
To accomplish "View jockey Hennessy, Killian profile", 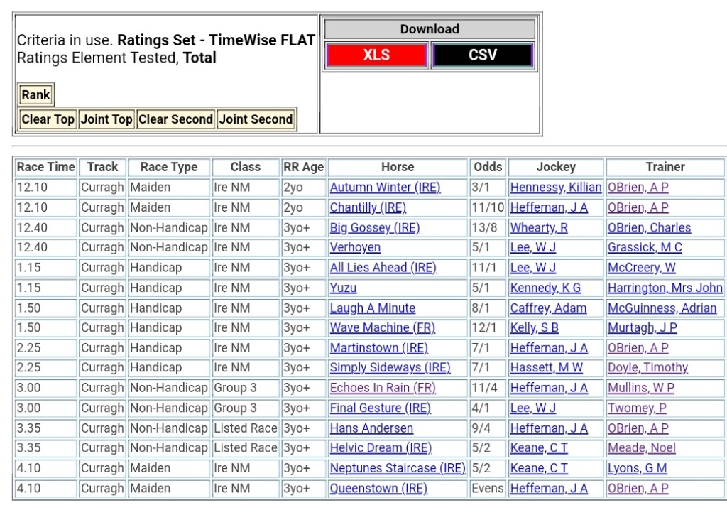I will (x=555, y=188).
